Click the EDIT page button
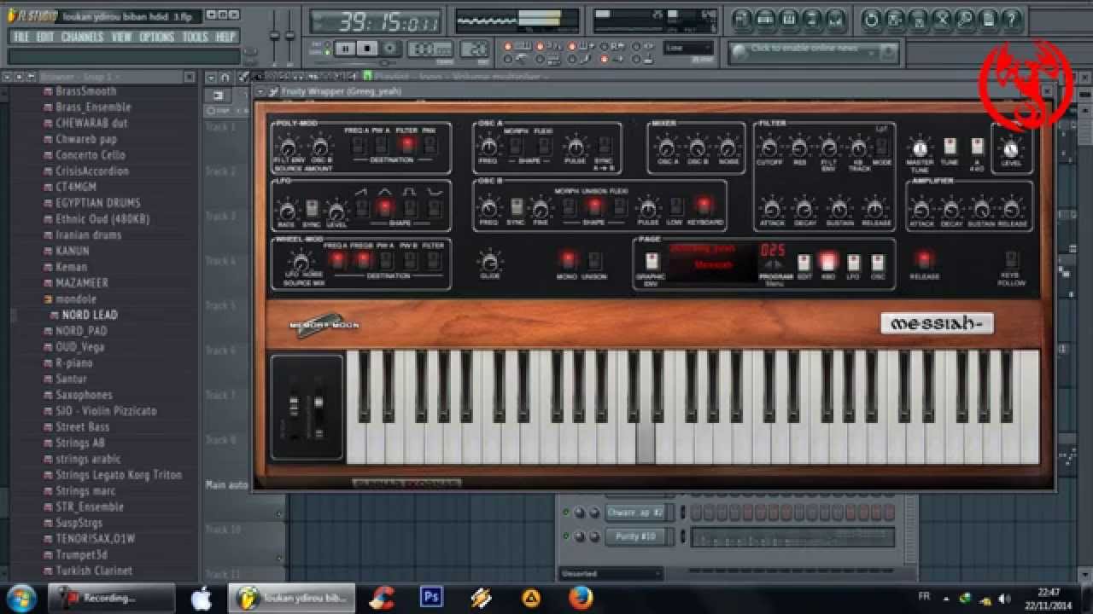Image resolution: width=1093 pixels, height=614 pixels. [804, 262]
